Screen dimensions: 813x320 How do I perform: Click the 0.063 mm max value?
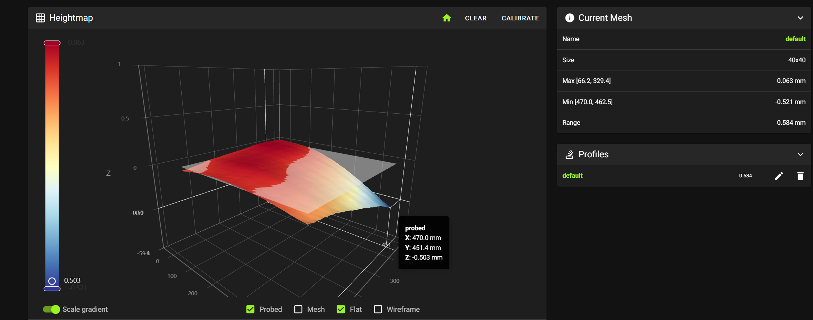coord(791,81)
